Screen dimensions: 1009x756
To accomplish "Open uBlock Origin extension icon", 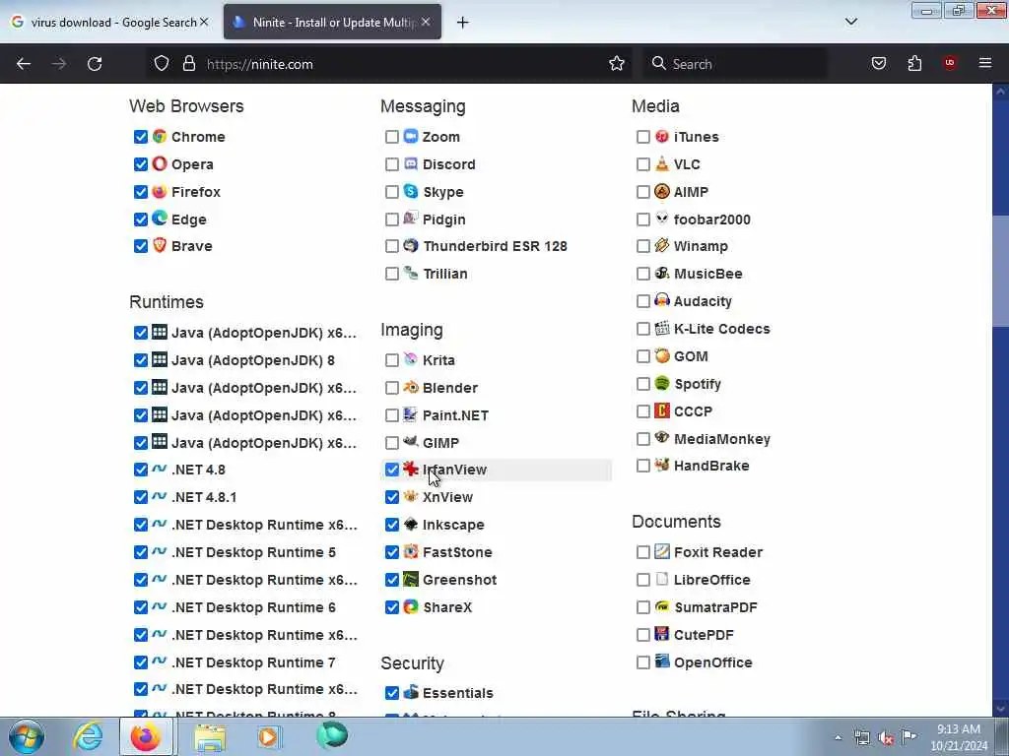I will click(x=950, y=64).
